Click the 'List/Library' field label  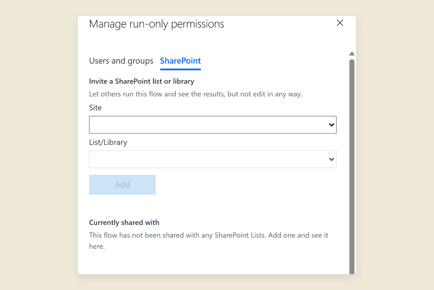pos(108,142)
